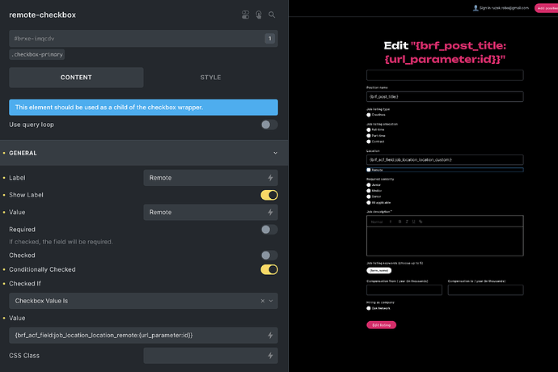
Task: Select the All applicable seniority option
Action: pos(369,202)
